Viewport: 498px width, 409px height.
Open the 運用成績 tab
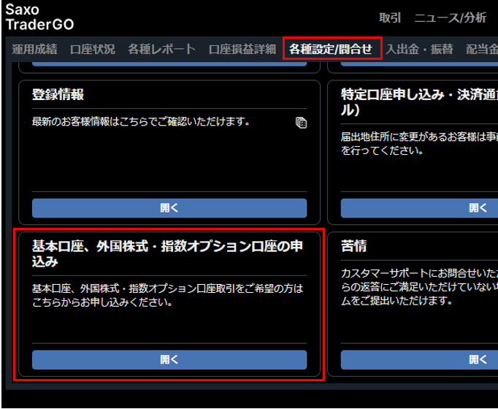[x=34, y=49]
